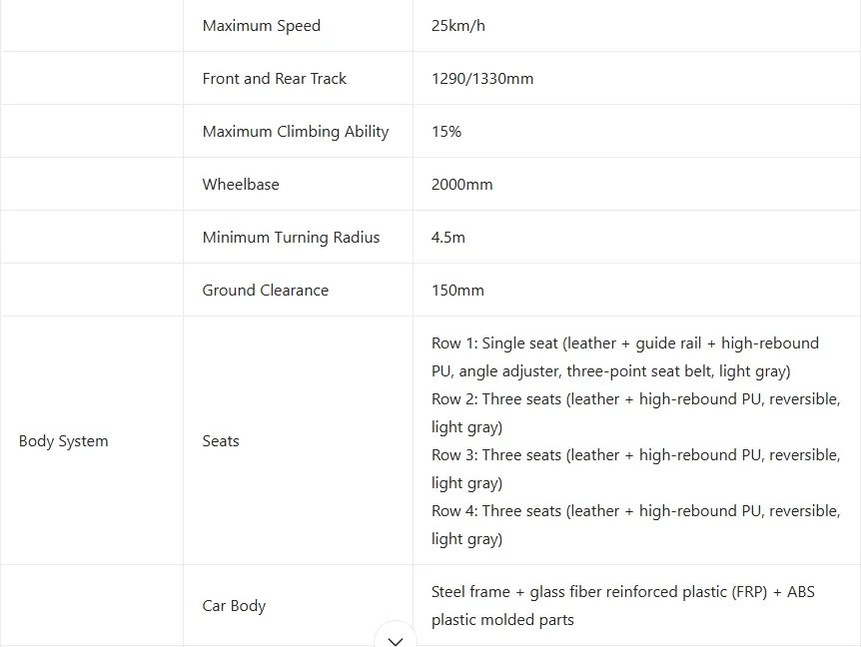
Task: Select the Steel frame FRP description text
Action: [x=623, y=606]
